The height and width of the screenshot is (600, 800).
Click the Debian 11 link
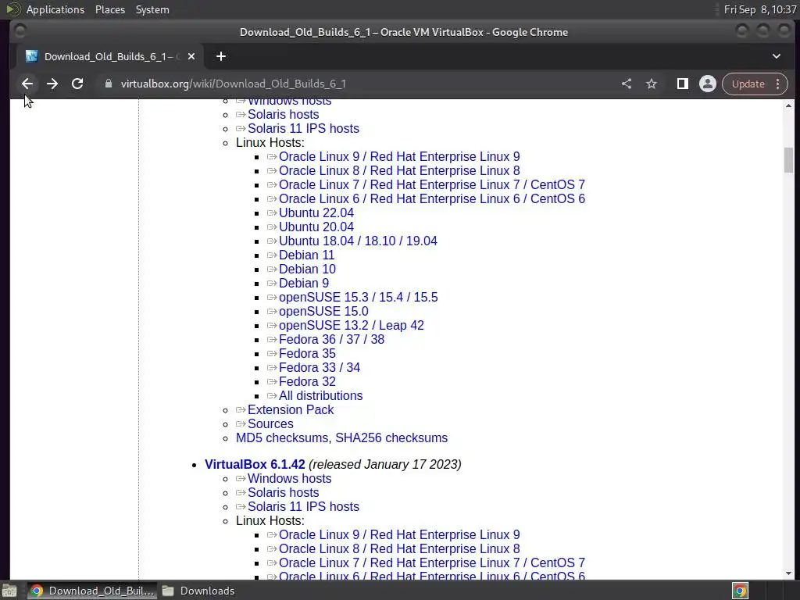(306, 255)
